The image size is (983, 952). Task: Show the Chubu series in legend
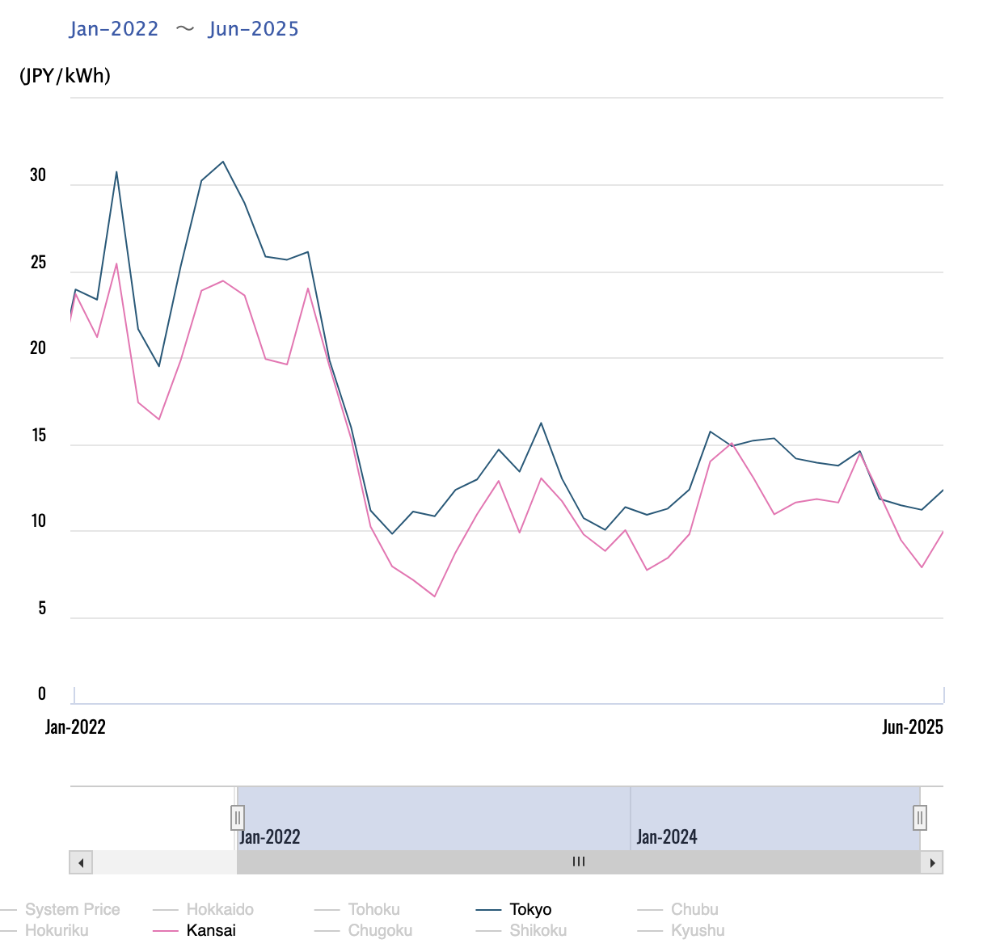pyautogui.click(x=694, y=909)
